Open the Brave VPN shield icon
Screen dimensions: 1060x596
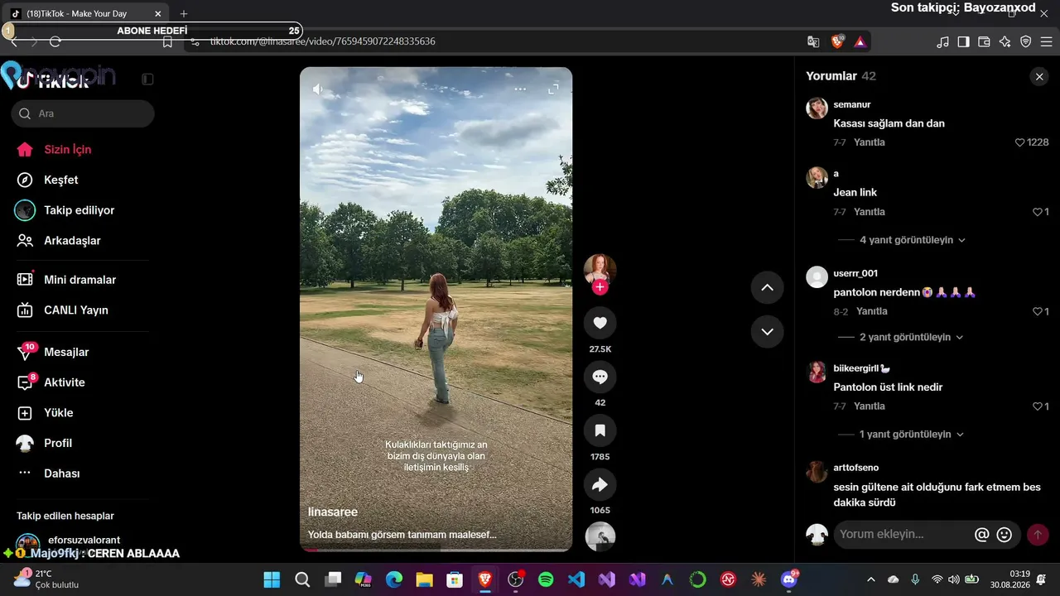click(x=1025, y=41)
